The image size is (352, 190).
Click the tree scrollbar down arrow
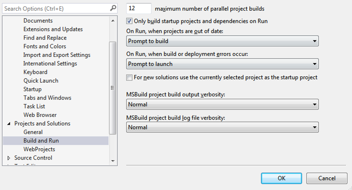113,160
